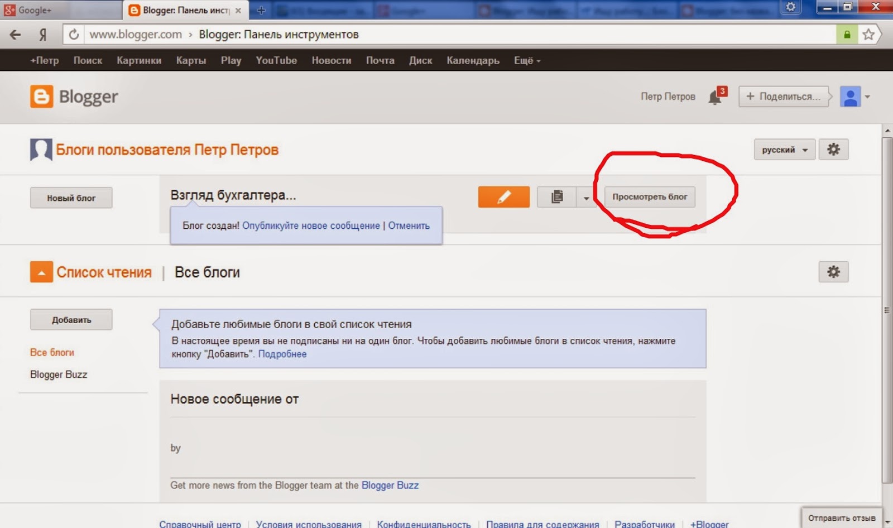
Task: Open YouTube in the Google bar
Action: (276, 60)
